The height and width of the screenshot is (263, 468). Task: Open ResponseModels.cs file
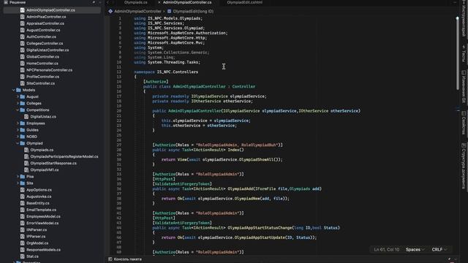click(43, 250)
